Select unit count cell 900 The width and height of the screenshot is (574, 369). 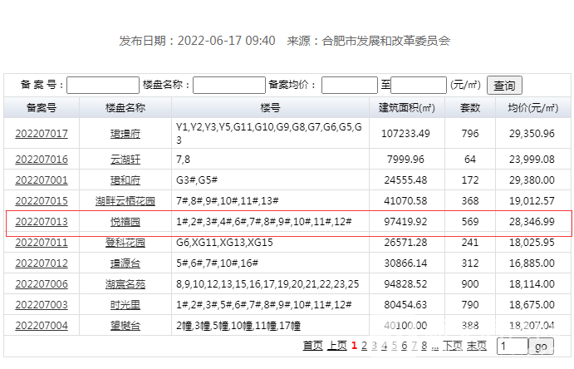(470, 284)
